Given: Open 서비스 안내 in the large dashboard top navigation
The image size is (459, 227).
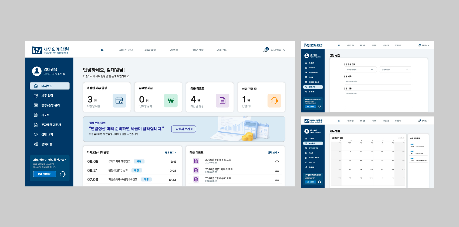Looking at the screenshot, I should click(126, 50).
